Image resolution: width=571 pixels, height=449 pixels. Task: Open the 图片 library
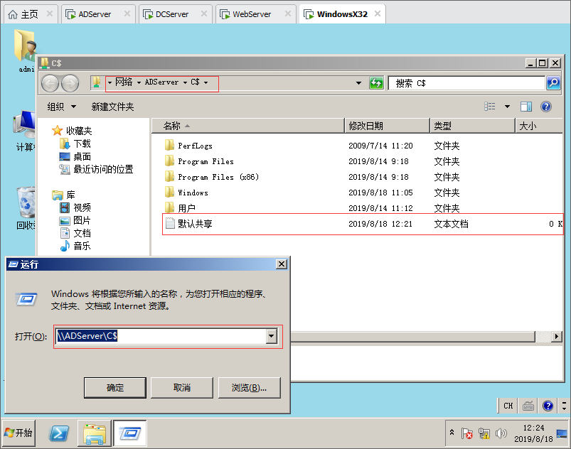(x=75, y=220)
